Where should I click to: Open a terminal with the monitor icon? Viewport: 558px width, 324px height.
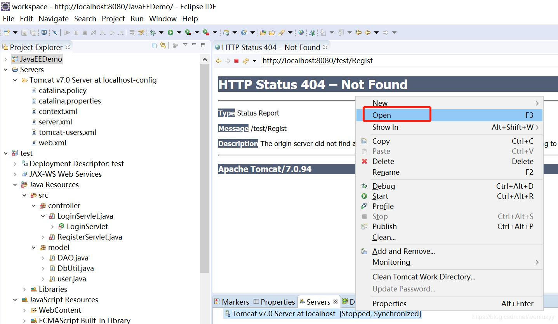(x=44, y=33)
